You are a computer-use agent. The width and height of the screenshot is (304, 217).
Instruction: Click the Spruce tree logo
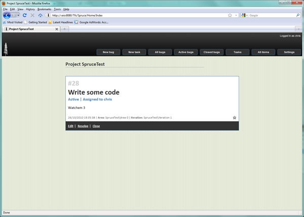(x=6, y=49)
